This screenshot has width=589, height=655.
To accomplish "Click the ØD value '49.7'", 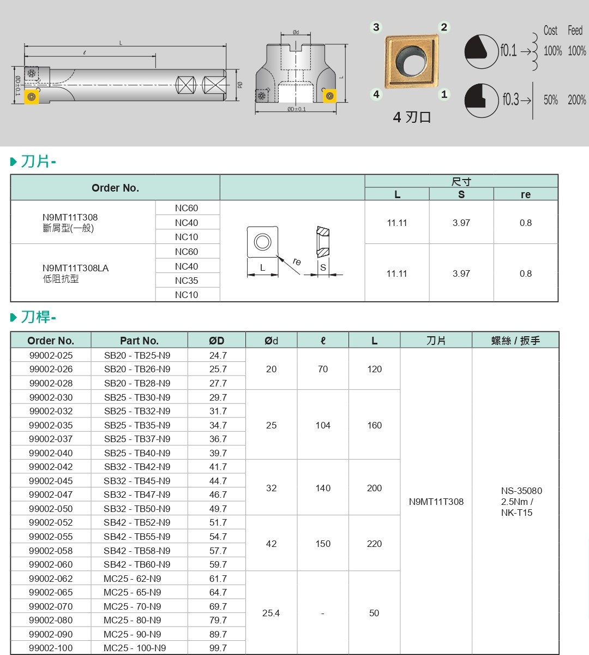I will pos(218,509).
